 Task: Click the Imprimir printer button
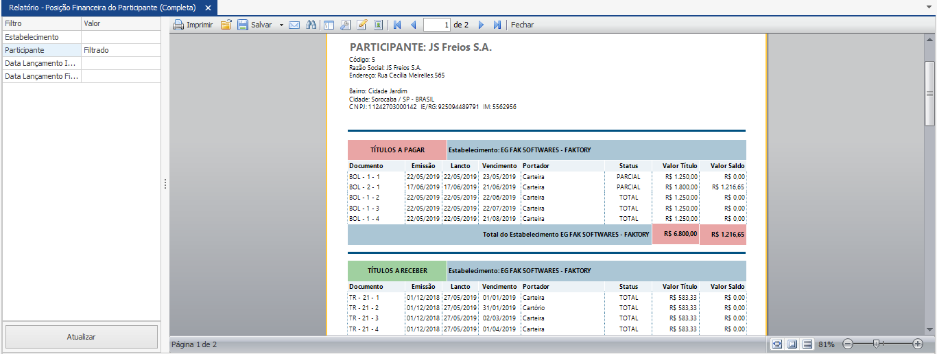point(193,25)
